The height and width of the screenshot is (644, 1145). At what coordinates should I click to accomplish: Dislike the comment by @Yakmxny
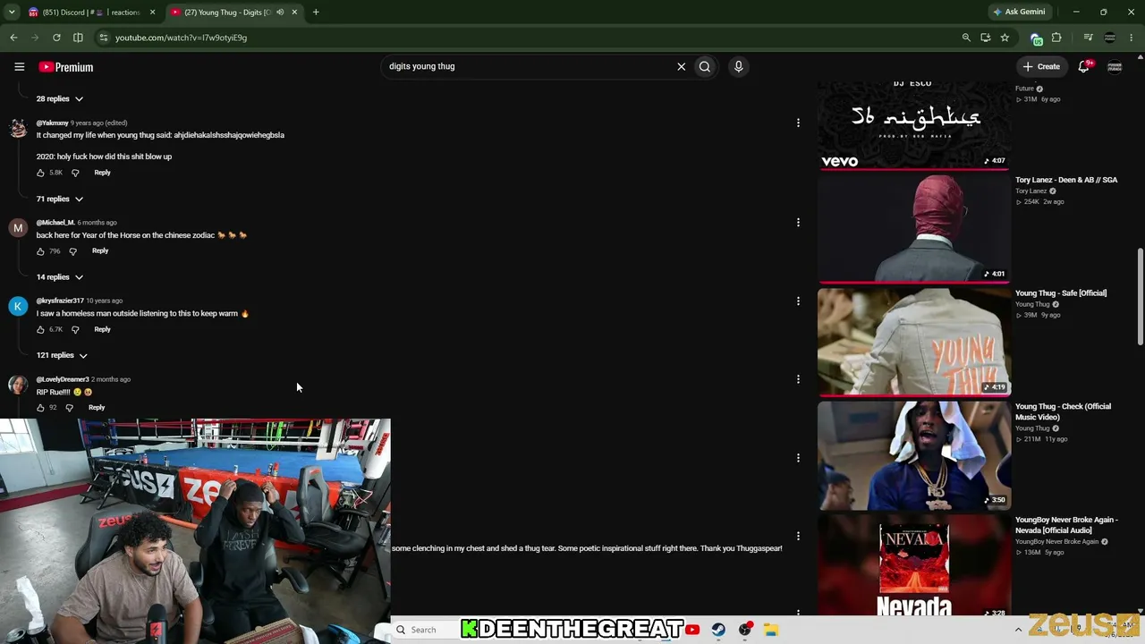(75, 173)
